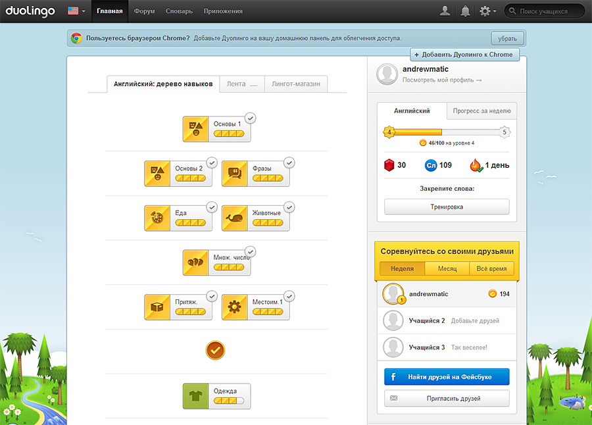Open the Одежда t-shirt skill icon

tap(195, 396)
